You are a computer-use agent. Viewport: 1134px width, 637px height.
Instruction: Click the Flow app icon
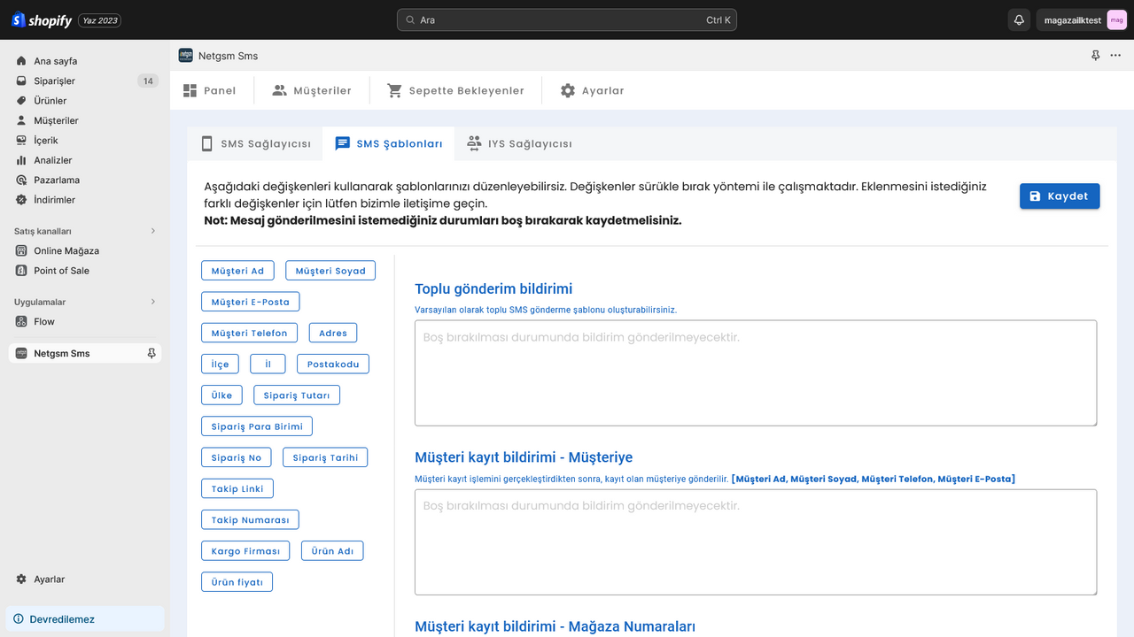pyautogui.click(x=21, y=321)
